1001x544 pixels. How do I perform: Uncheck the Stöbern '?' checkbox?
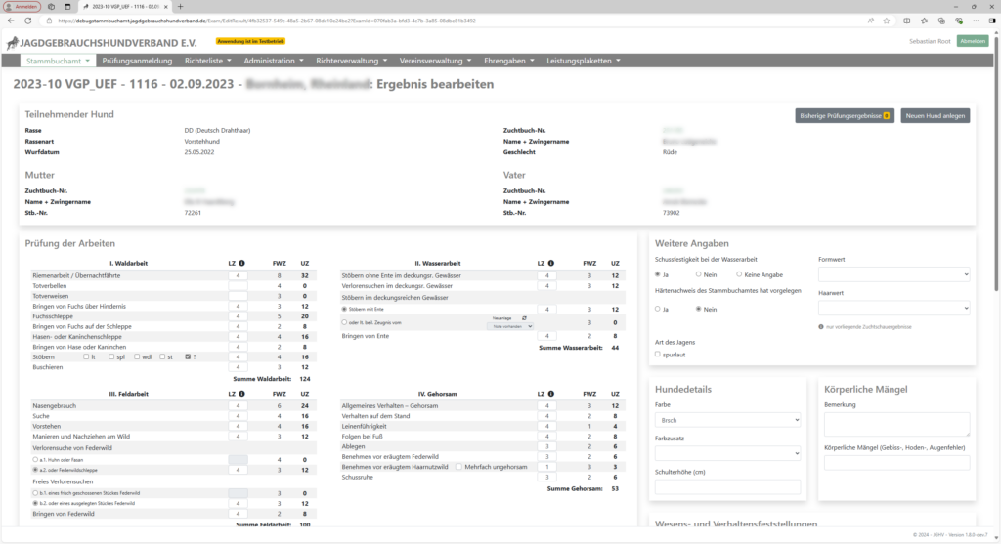point(188,356)
